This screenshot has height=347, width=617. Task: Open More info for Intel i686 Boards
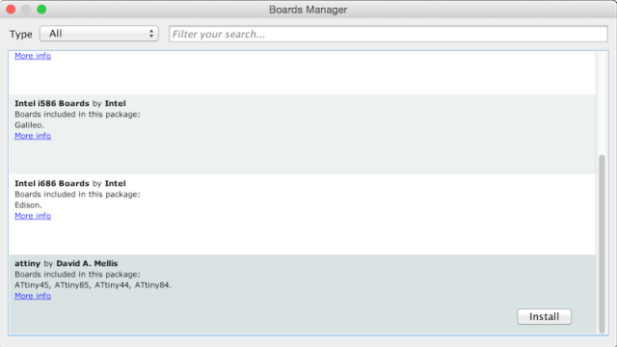click(33, 216)
